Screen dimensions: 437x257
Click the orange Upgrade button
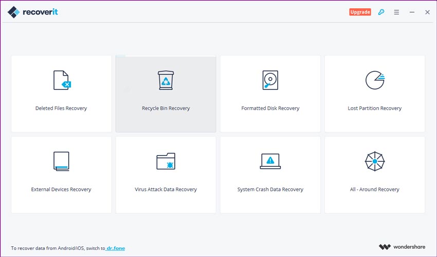[x=360, y=12]
